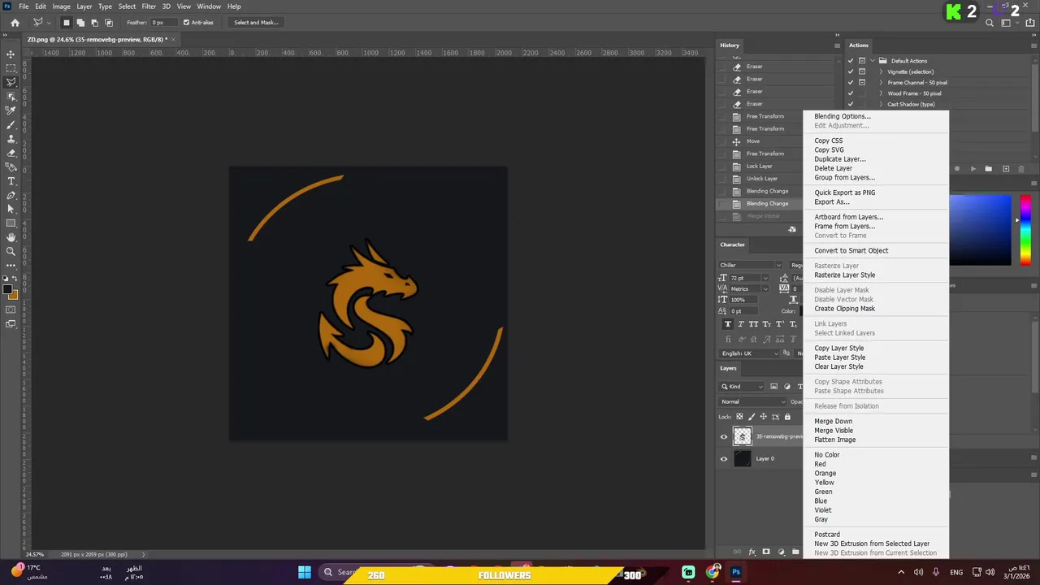Screen dimensions: 1040x585
Task: Toggle lock transparent pixels in Layers panel
Action: pos(739,417)
